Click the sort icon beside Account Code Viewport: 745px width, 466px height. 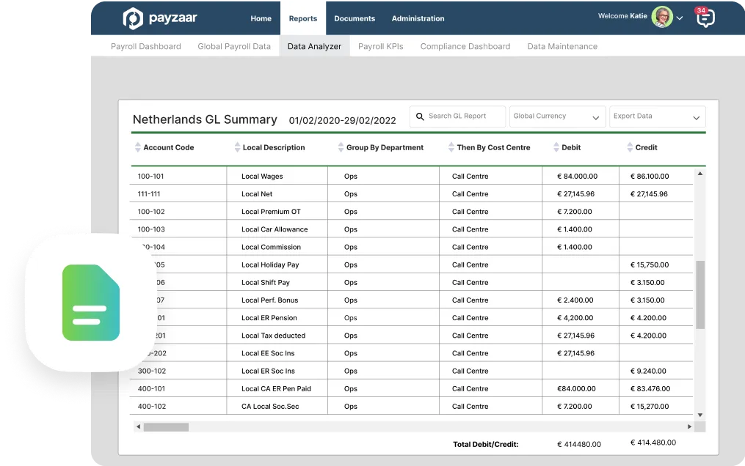[x=138, y=147]
